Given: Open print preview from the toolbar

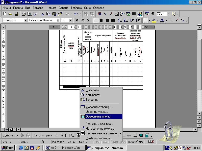Looking at the screenshot, I should pos(30,14).
